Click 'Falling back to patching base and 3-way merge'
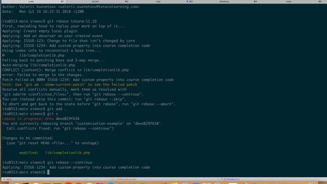Image resolution: width=327 pixels, height=184 pixels. point(54,60)
